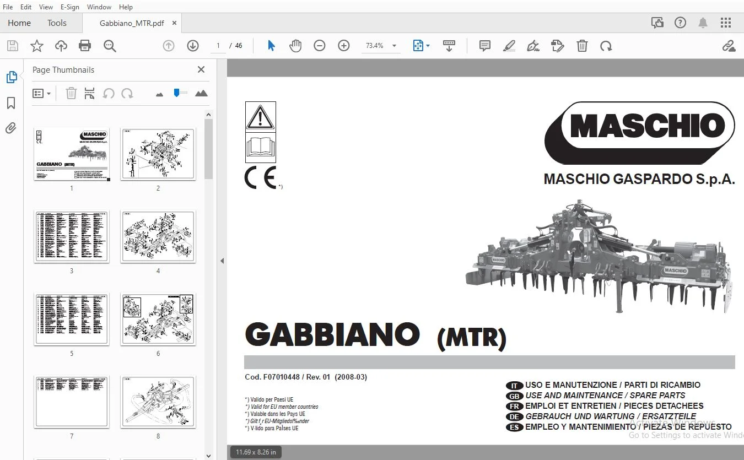The width and height of the screenshot is (744, 460).
Task: Zoom in with the plus circle button
Action: tap(344, 46)
